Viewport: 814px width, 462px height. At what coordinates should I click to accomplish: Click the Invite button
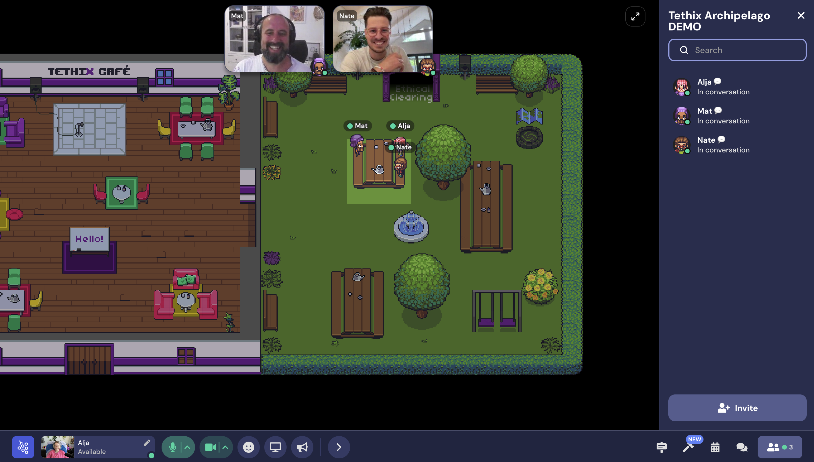737,408
